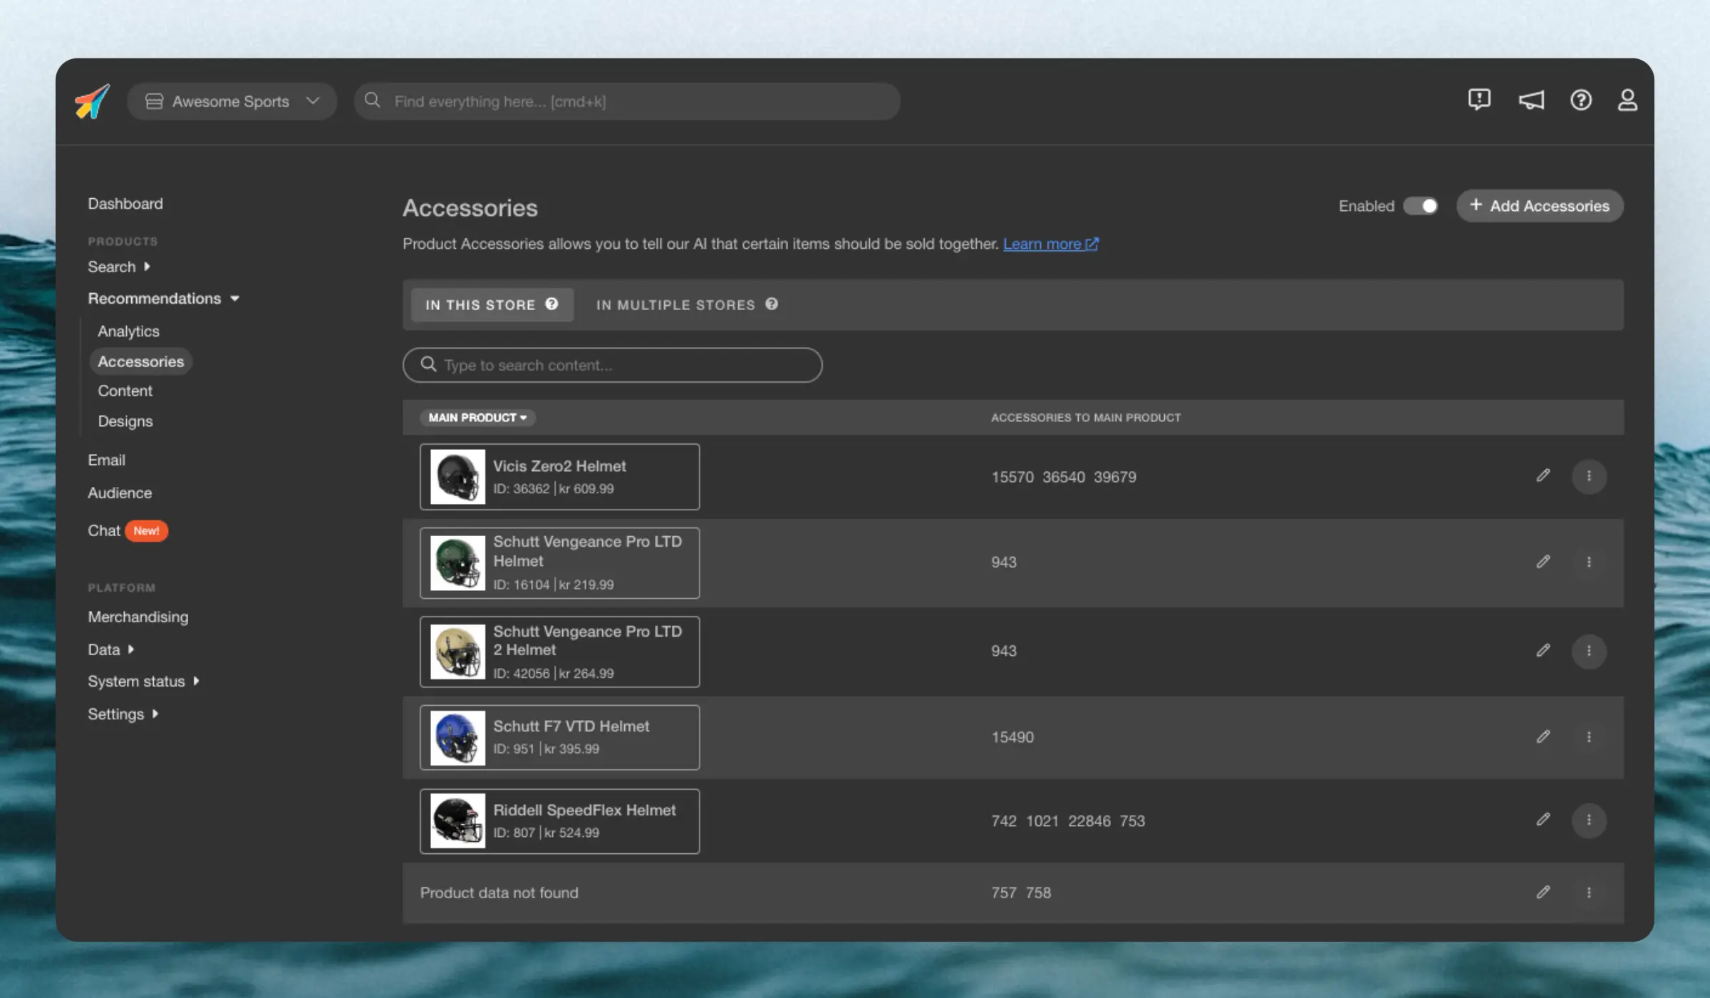Toggle the Enabled switch for Accessories
This screenshot has height=998, width=1710.
tap(1421, 206)
